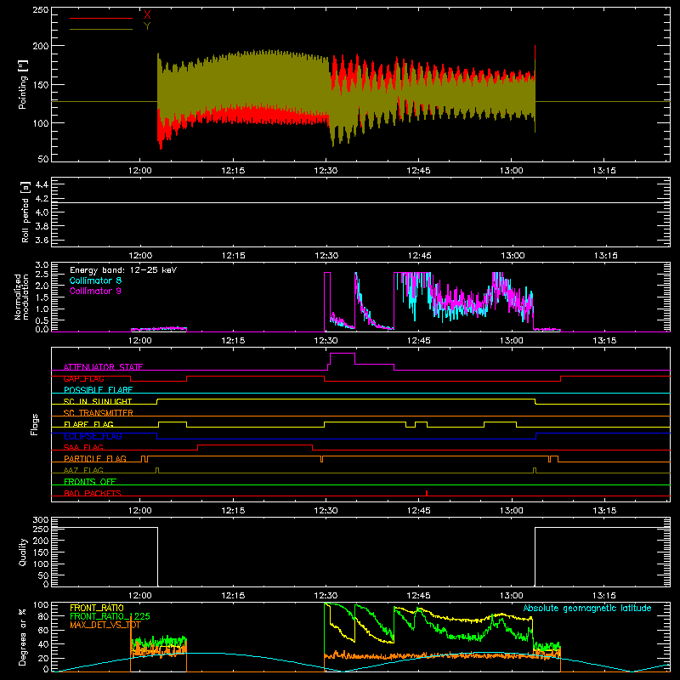The width and height of the screenshot is (680, 680).
Task: Click the 250 tick on the Pointing axis
Action: click(41, 9)
